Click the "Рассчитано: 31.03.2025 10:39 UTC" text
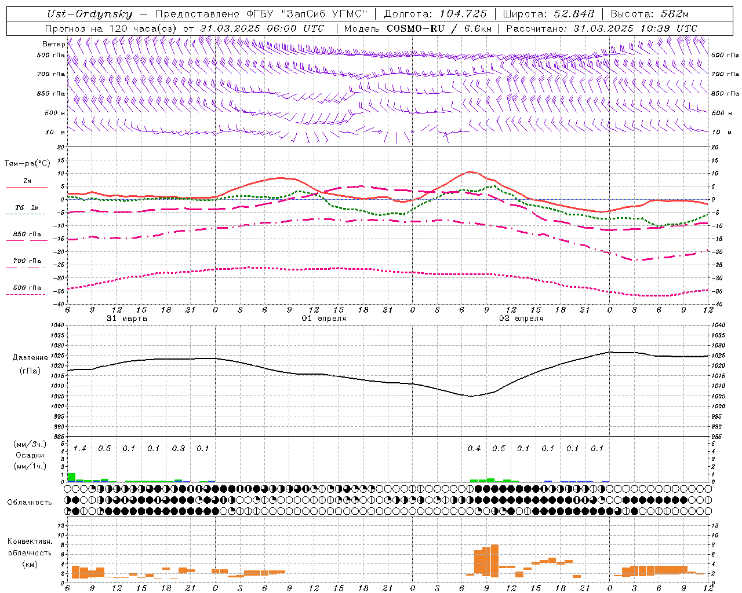 click(x=602, y=28)
